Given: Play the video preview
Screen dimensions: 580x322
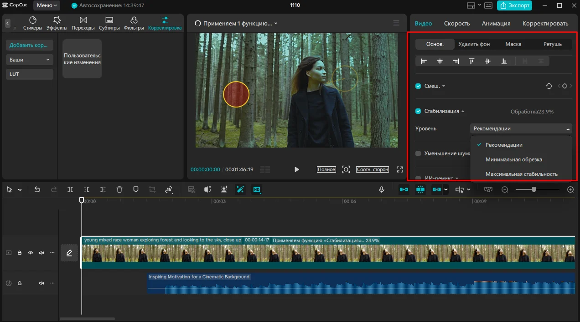Looking at the screenshot, I should (x=297, y=169).
